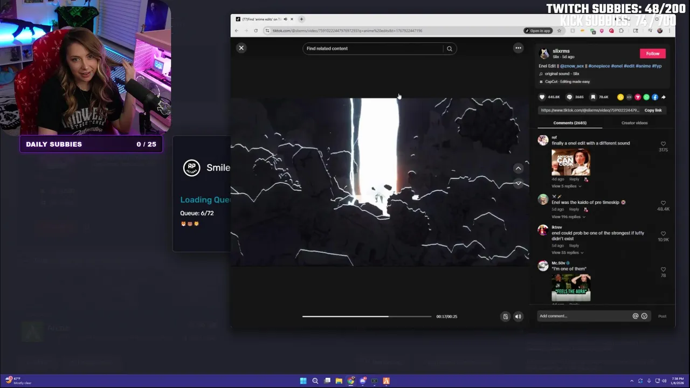Bookmark the video via 78.6K favorites icon
This screenshot has width=690, height=388.
(593, 97)
